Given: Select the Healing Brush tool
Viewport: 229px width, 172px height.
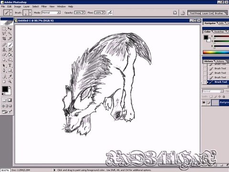Looking at the screenshot, I should [x=4, y=45].
